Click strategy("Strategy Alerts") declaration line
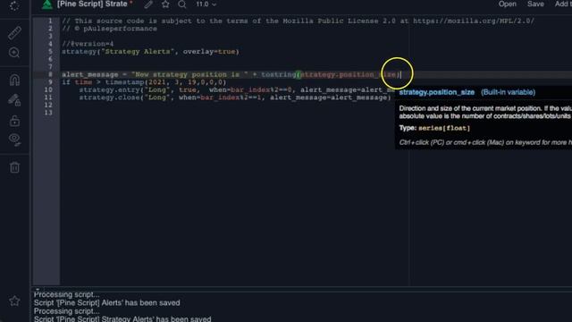Screen dimensions: 572x322 point(150,52)
